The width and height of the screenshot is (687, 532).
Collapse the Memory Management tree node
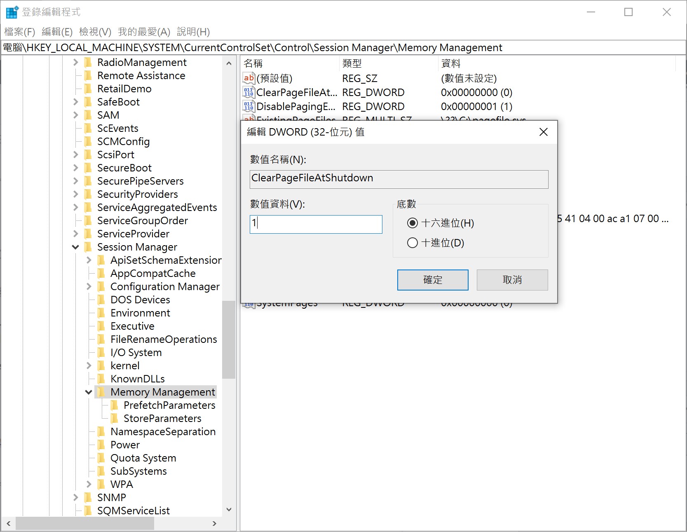pyautogui.click(x=89, y=392)
